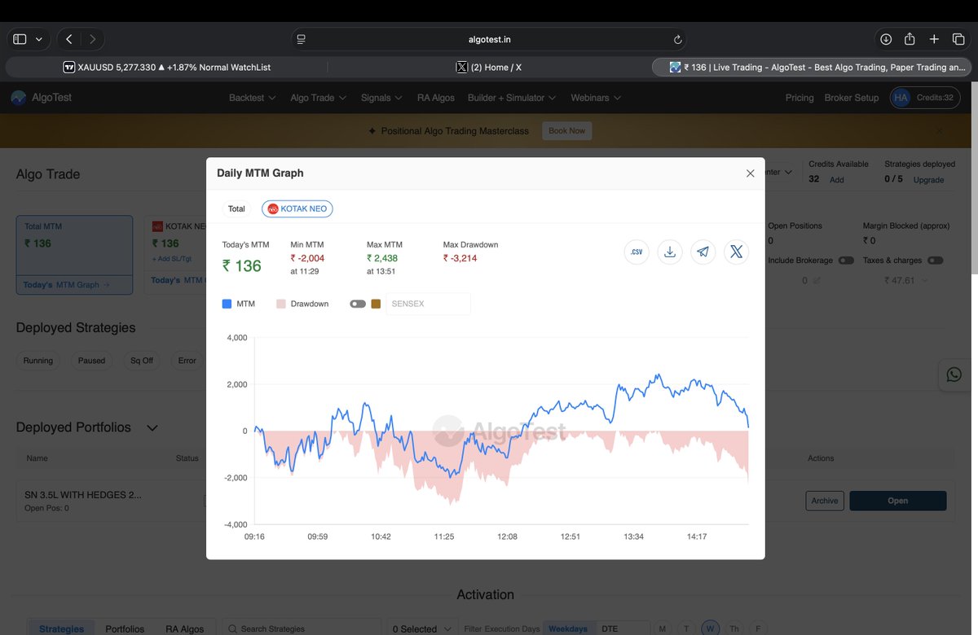Download the MTM data as CSV
978x635 pixels.
(x=637, y=252)
